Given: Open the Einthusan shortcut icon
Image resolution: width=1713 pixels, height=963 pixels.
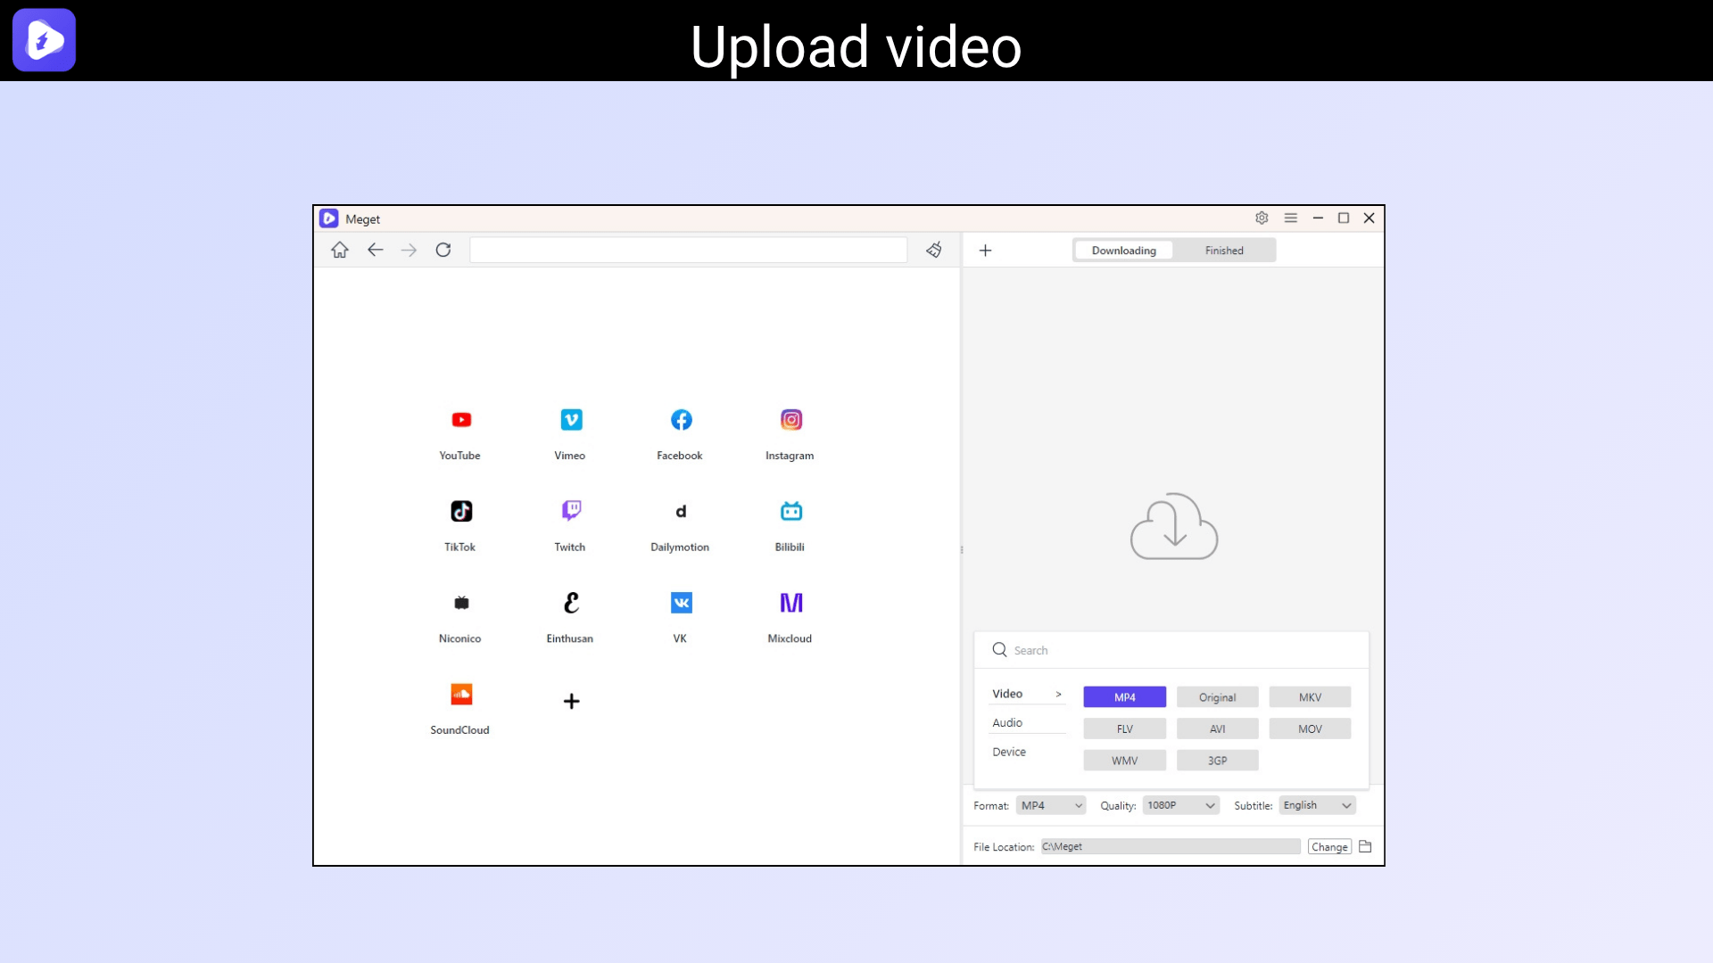Looking at the screenshot, I should [571, 603].
